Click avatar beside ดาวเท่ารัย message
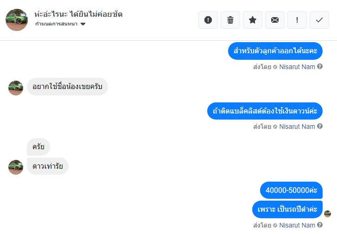Viewport: 337px width, 234px height. point(16,167)
